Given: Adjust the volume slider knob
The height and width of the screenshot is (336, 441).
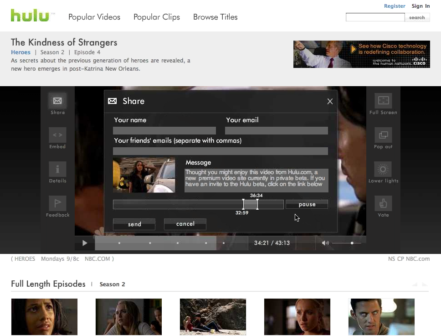Looking at the screenshot, I should pos(352,243).
